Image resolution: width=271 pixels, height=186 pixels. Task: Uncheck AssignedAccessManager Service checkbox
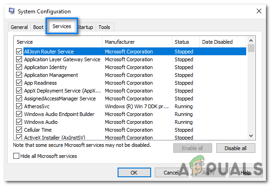pyautogui.click(x=19, y=99)
